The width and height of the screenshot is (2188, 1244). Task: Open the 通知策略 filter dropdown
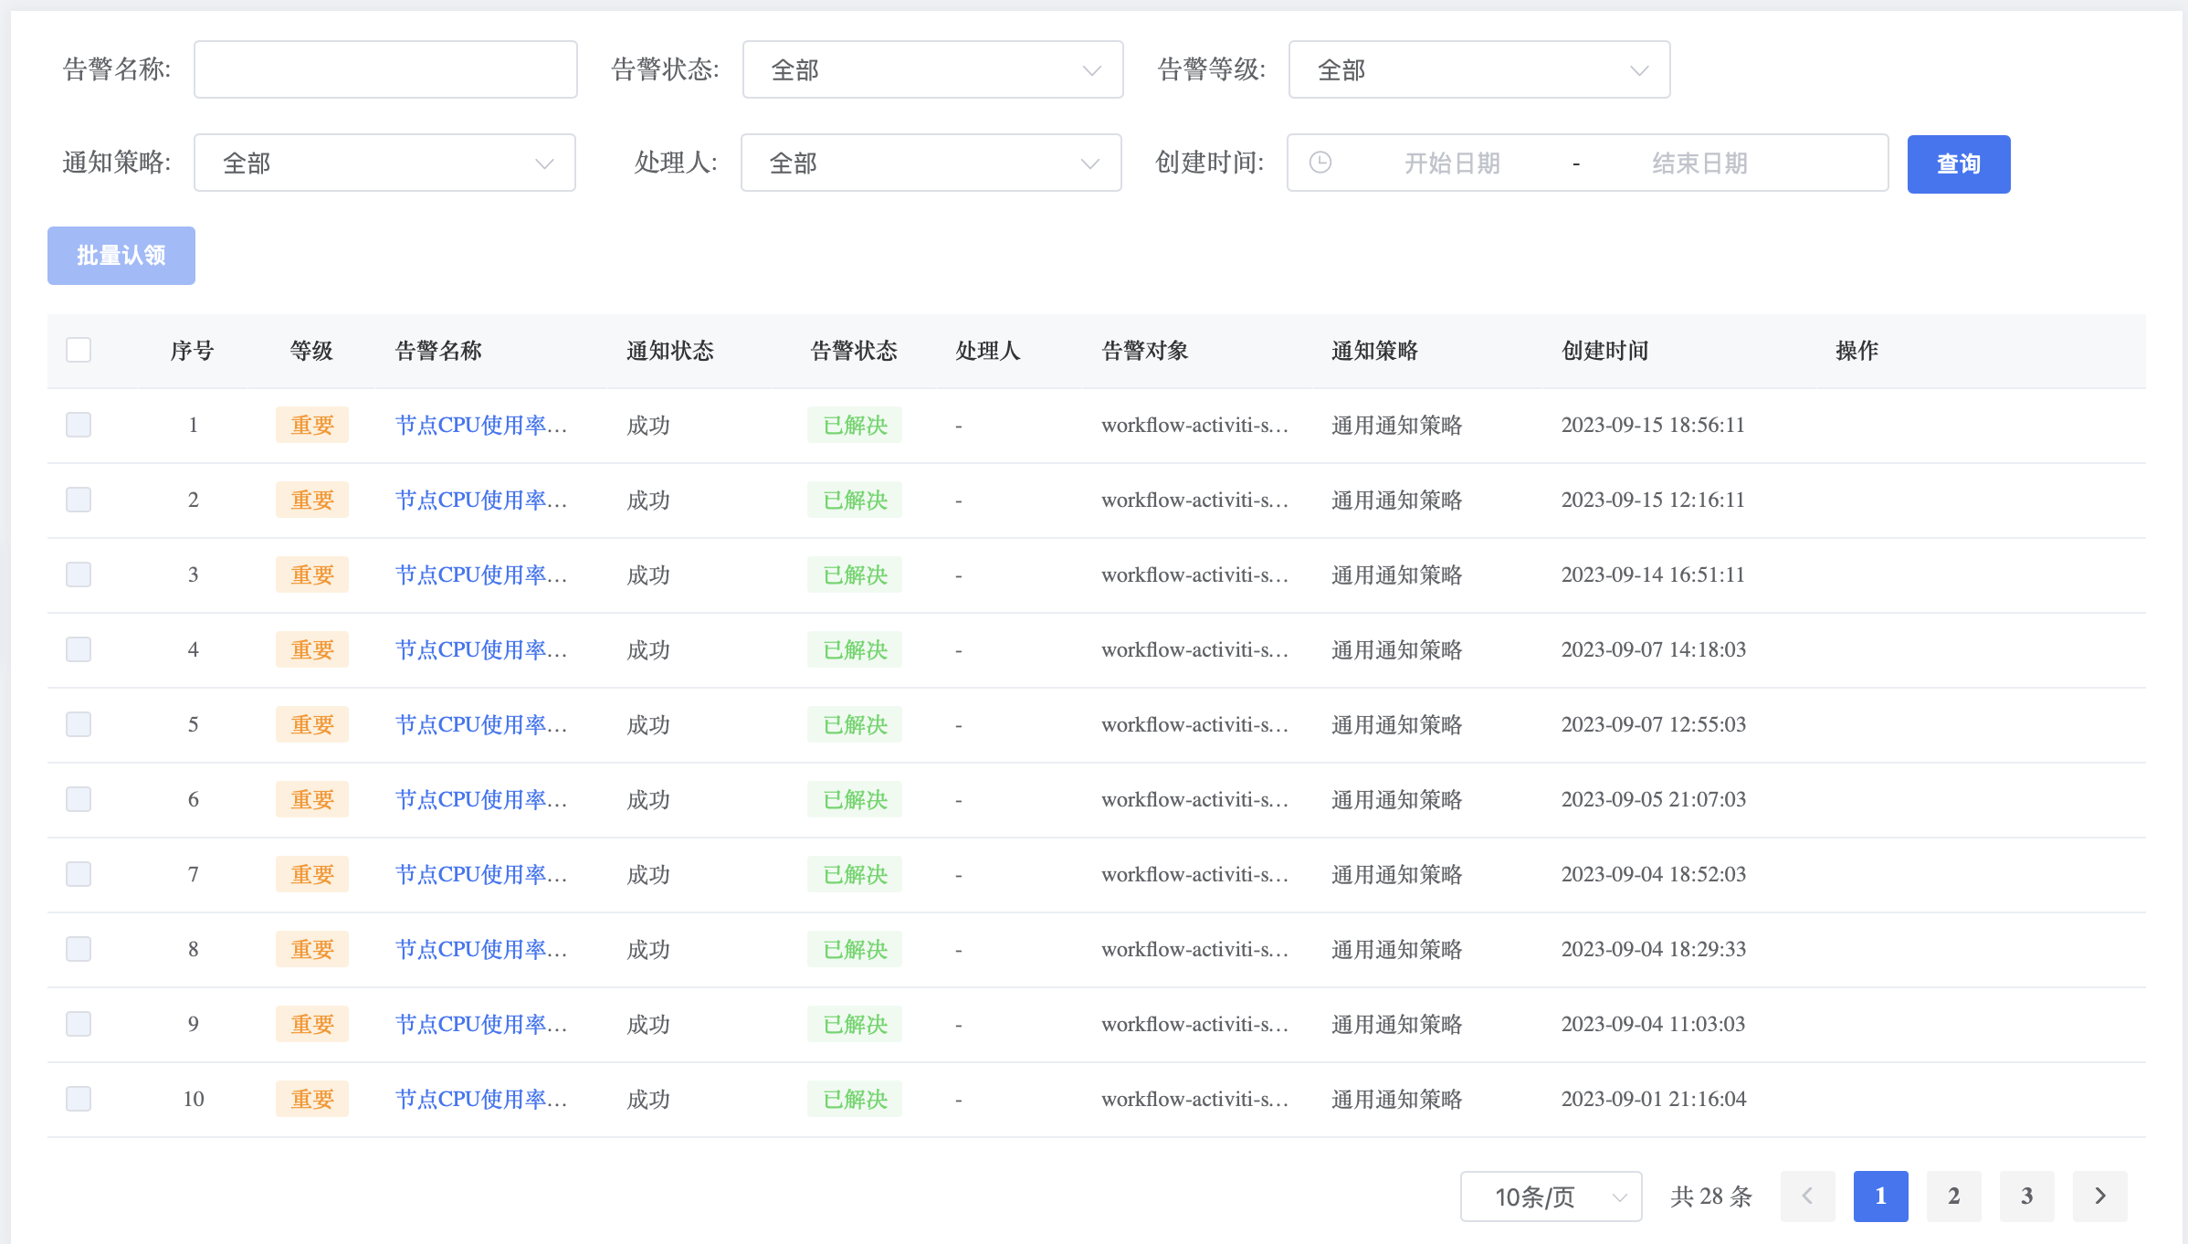click(x=384, y=163)
